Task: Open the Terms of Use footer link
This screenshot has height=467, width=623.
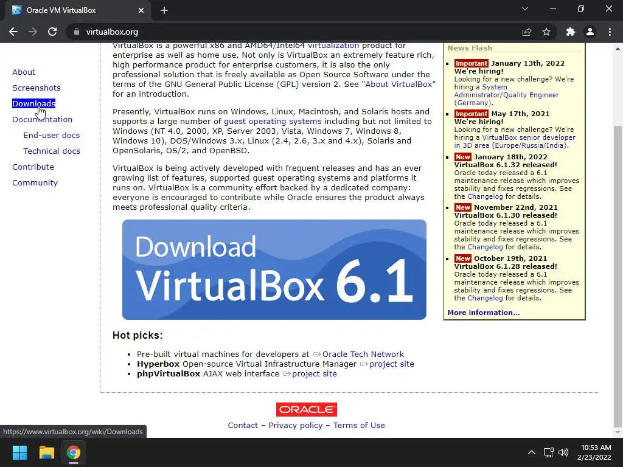Action: coord(359,425)
